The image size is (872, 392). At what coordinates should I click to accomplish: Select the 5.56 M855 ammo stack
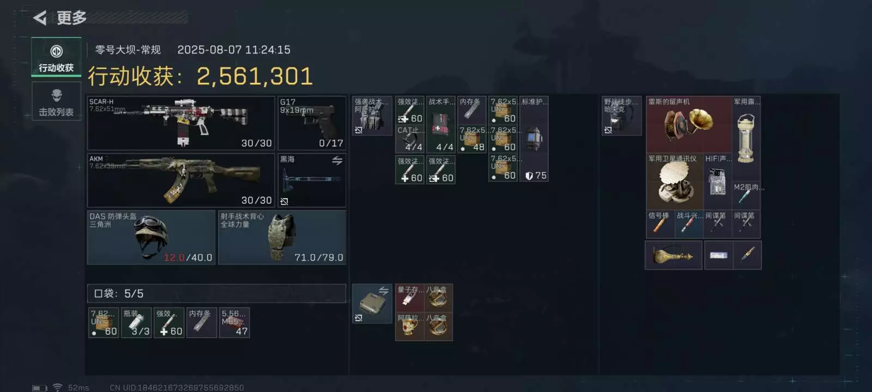(x=234, y=323)
